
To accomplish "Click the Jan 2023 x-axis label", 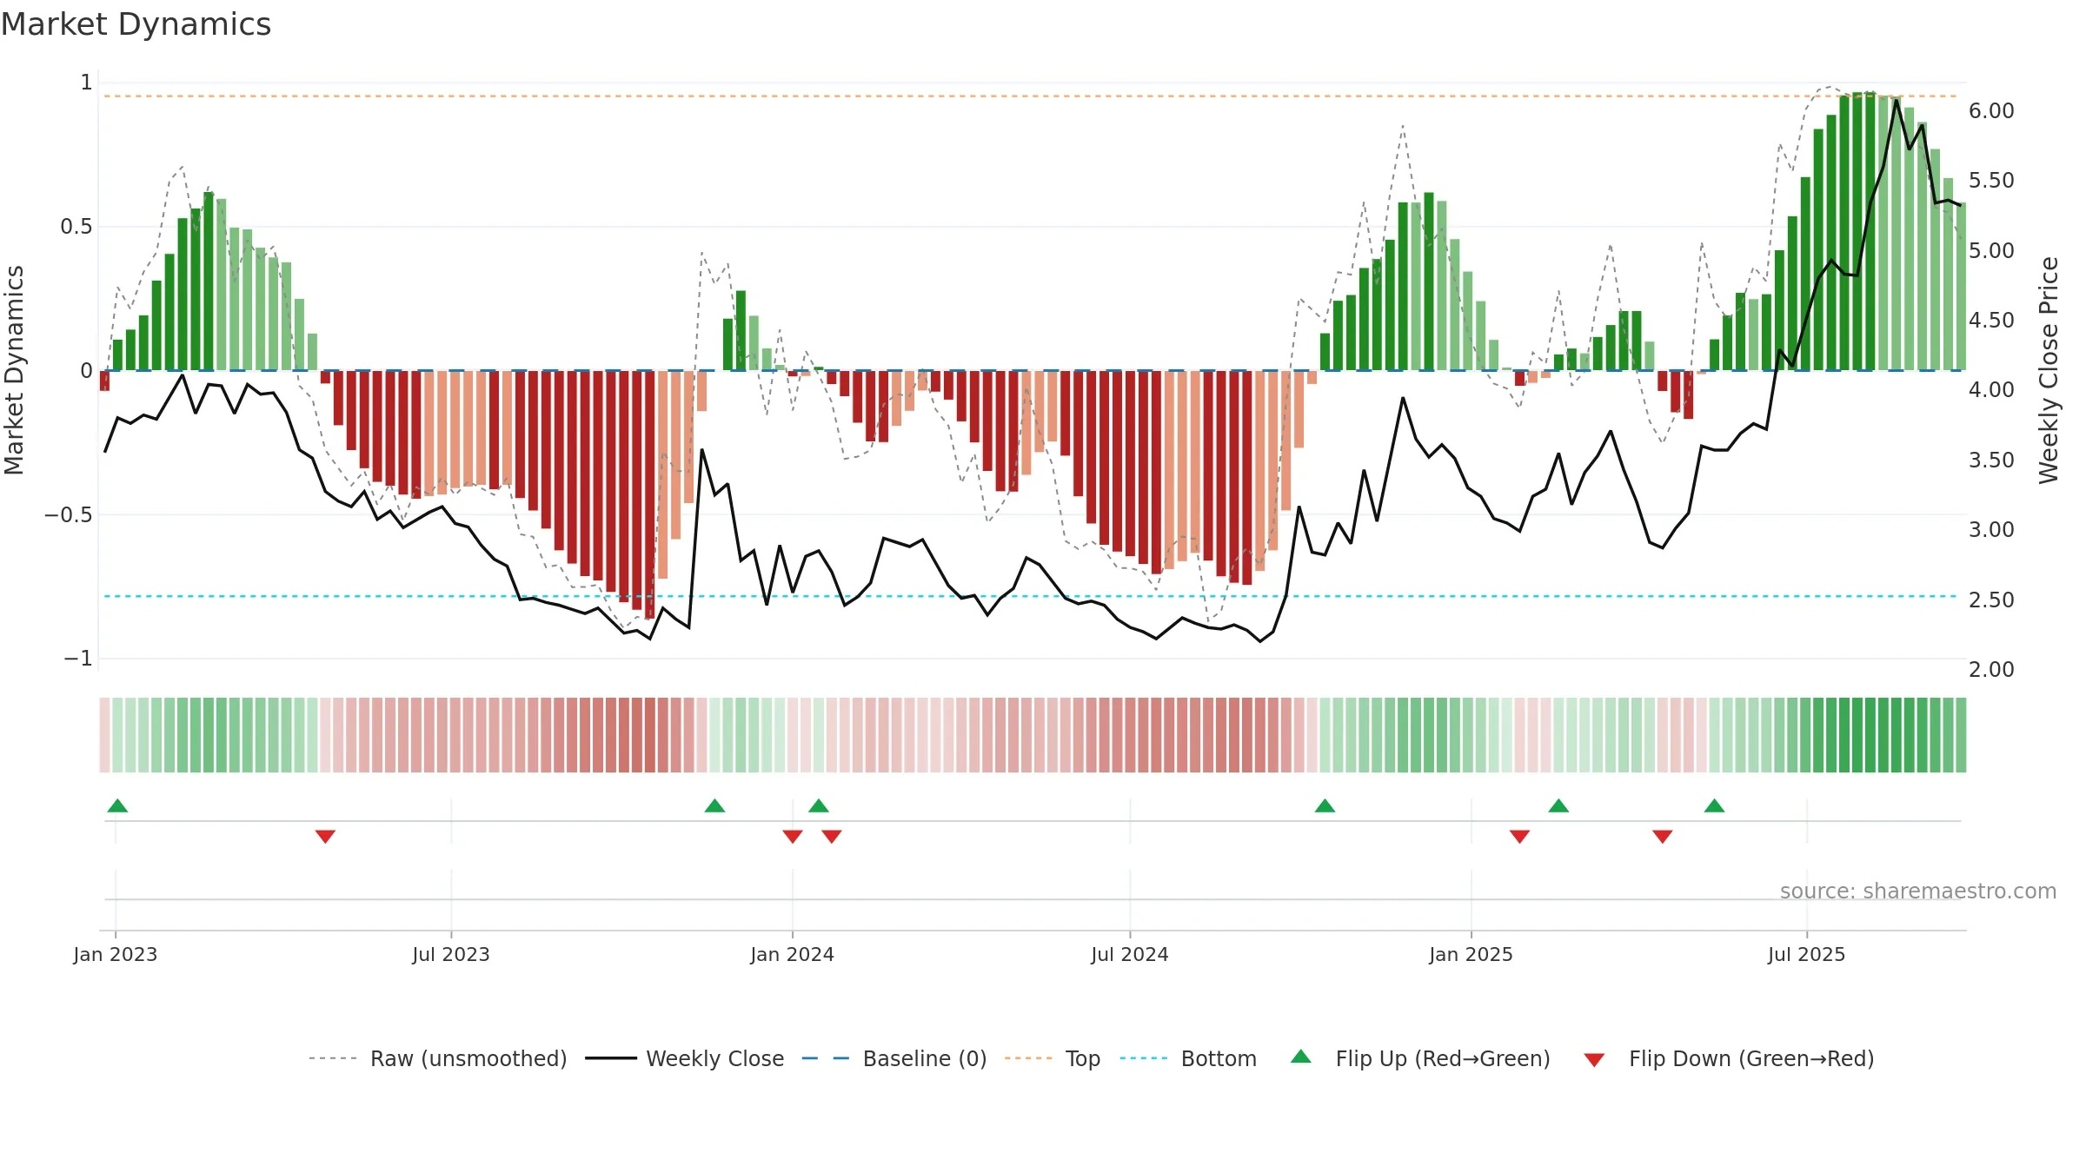I will coord(116,954).
